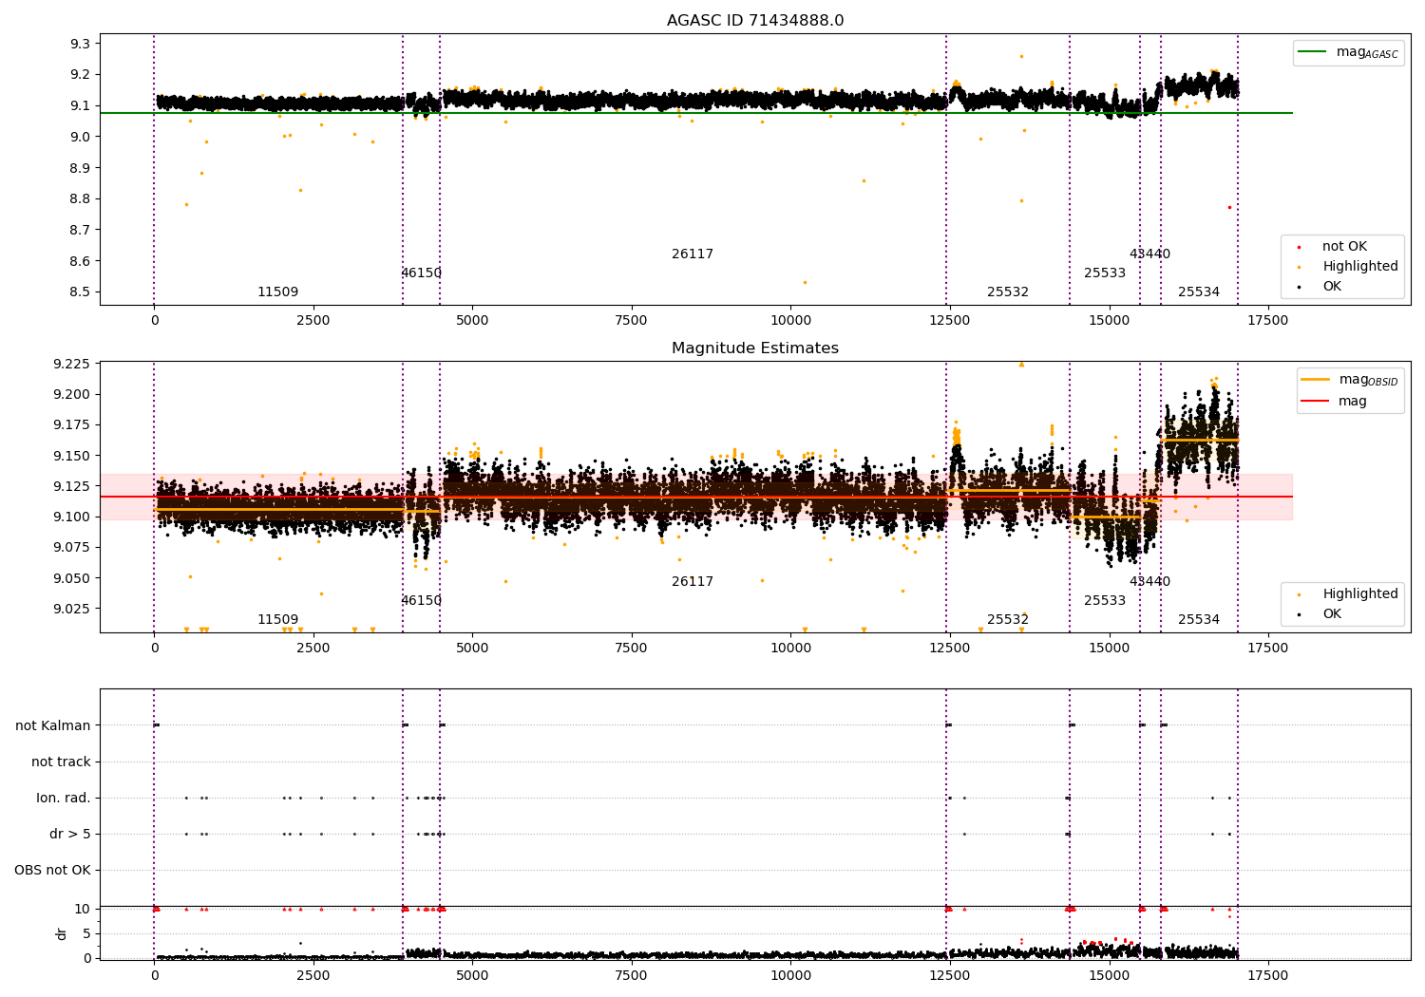Click obsid label 25534 in the AGASC ID plot
The height and width of the screenshot is (997, 1425).
pyautogui.click(x=1199, y=292)
